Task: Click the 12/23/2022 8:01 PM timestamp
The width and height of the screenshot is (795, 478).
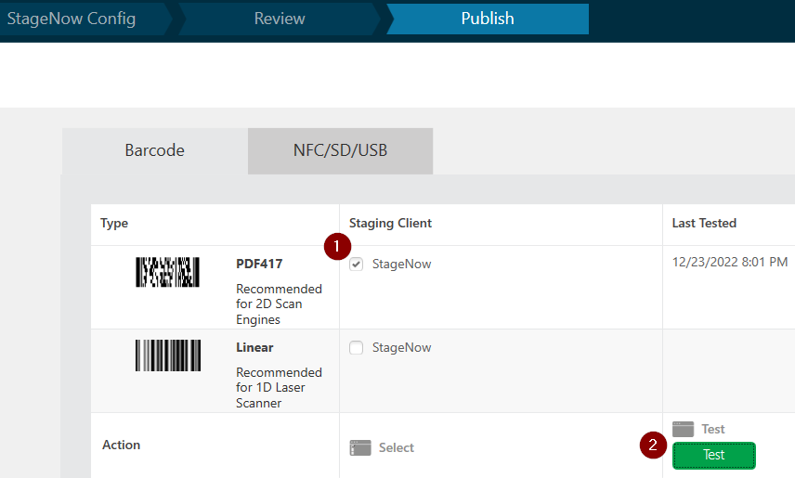Action: 730,263
